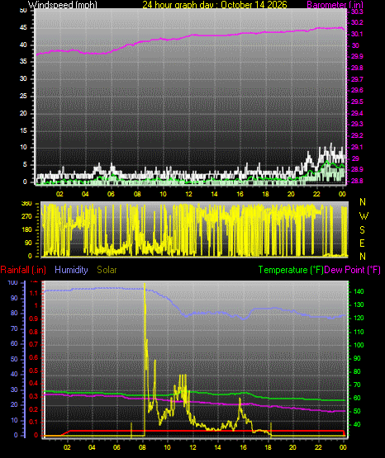Click the 'S' compass direction label
The image size is (385, 458).
(x=362, y=230)
